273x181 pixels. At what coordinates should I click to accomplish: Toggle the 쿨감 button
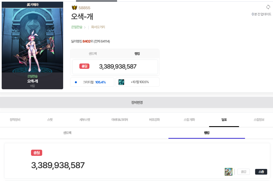(243, 172)
